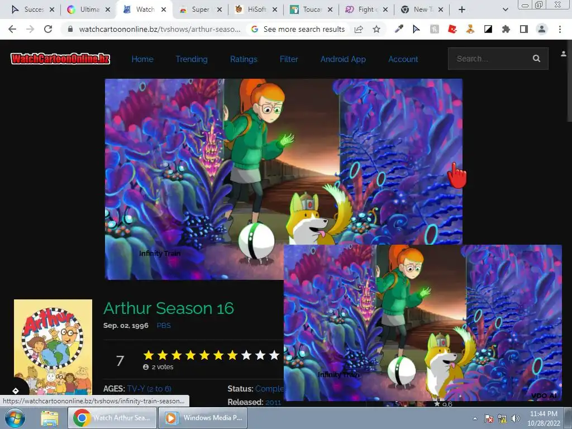Image resolution: width=572 pixels, height=429 pixels.
Task: Open the black arrow cursor extension
Action: point(416,29)
